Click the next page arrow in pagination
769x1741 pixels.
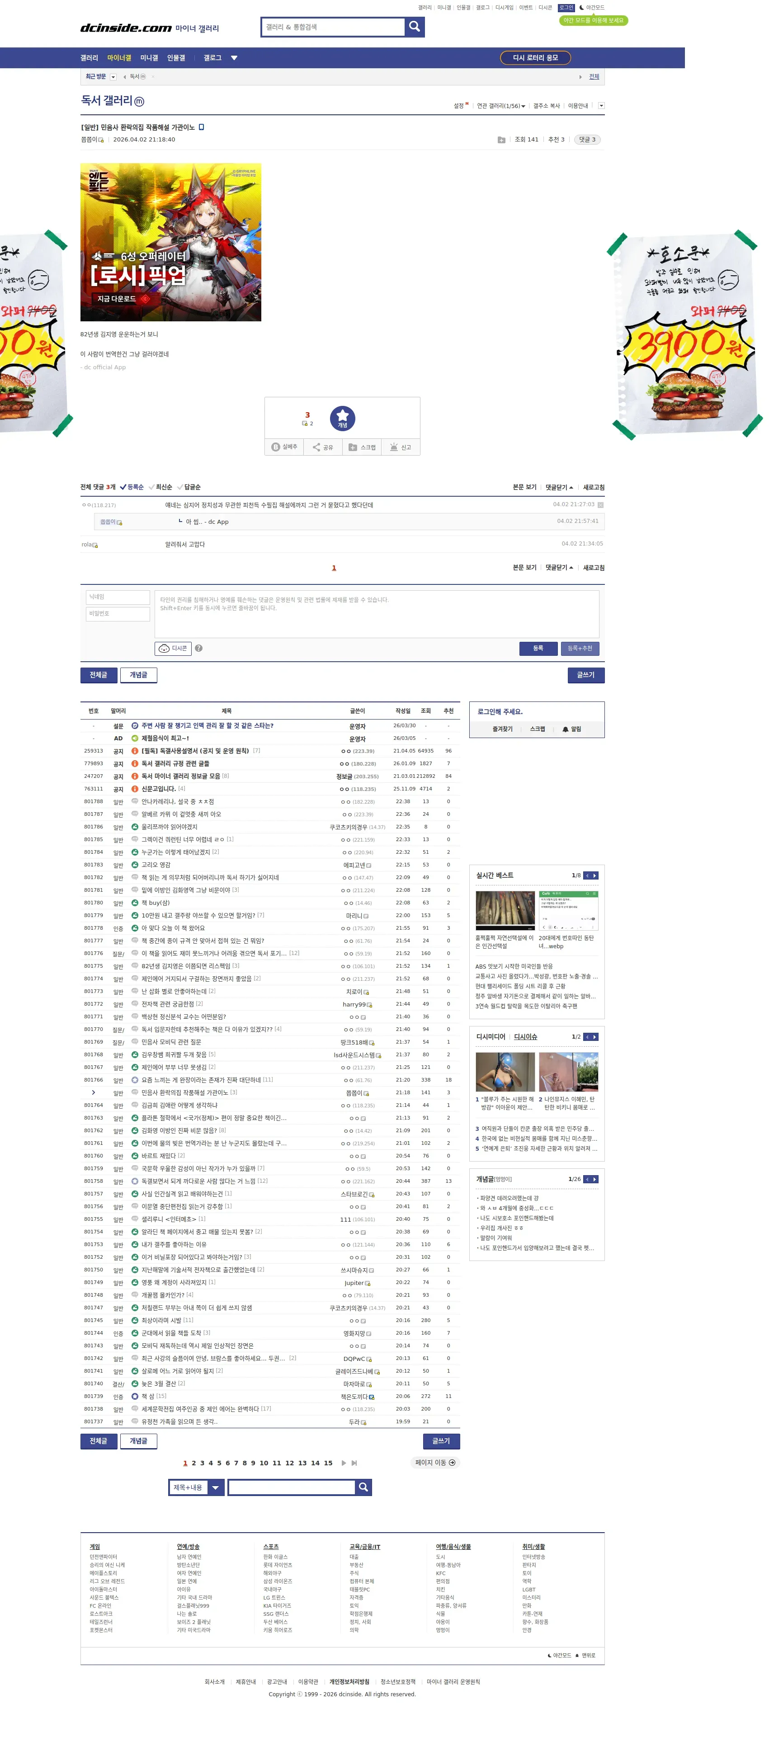[x=344, y=1463]
